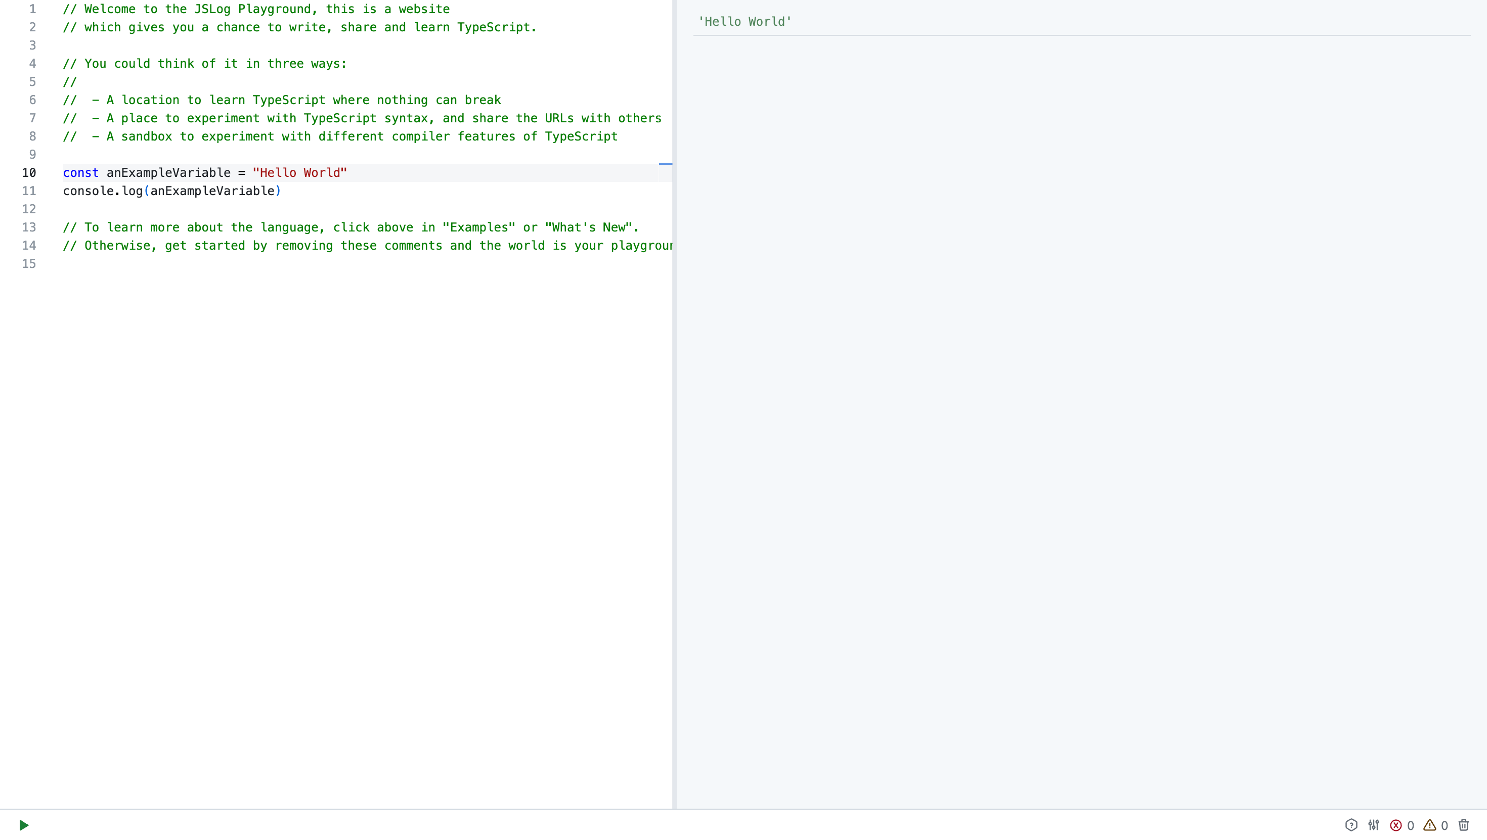The height and width of the screenshot is (840, 1487).
Task: Click the error count number
Action: [1411, 825]
